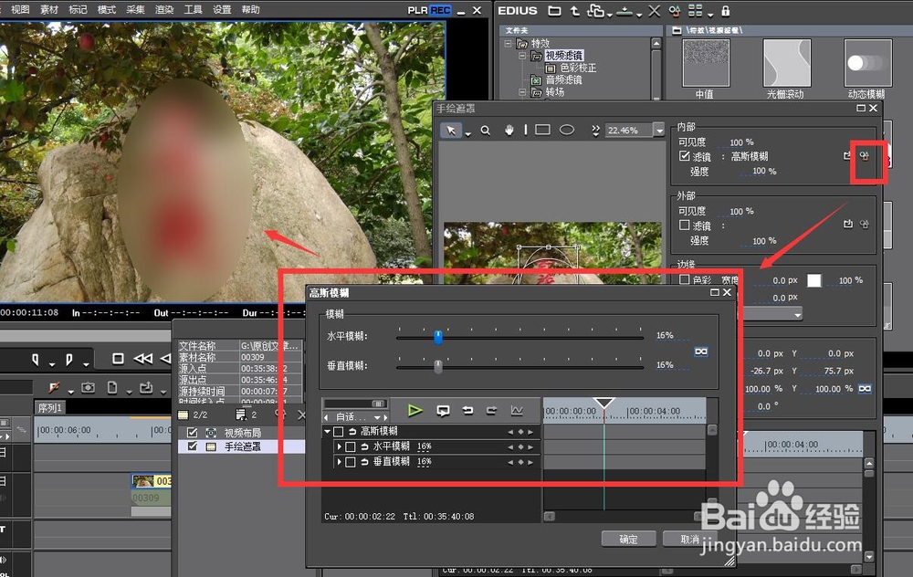Open 标记 menu
The width and height of the screenshot is (913, 577).
pos(78,9)
